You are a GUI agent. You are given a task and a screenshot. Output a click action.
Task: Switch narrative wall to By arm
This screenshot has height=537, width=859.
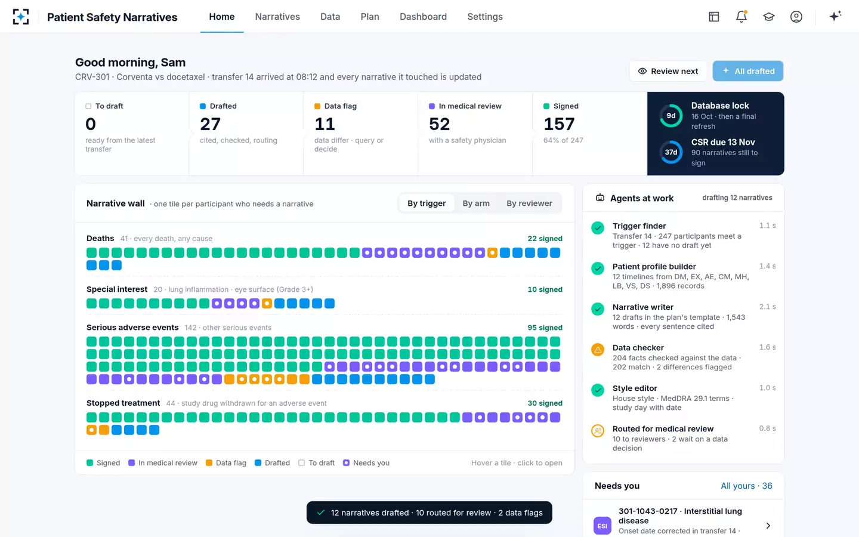tap(476, 203)
